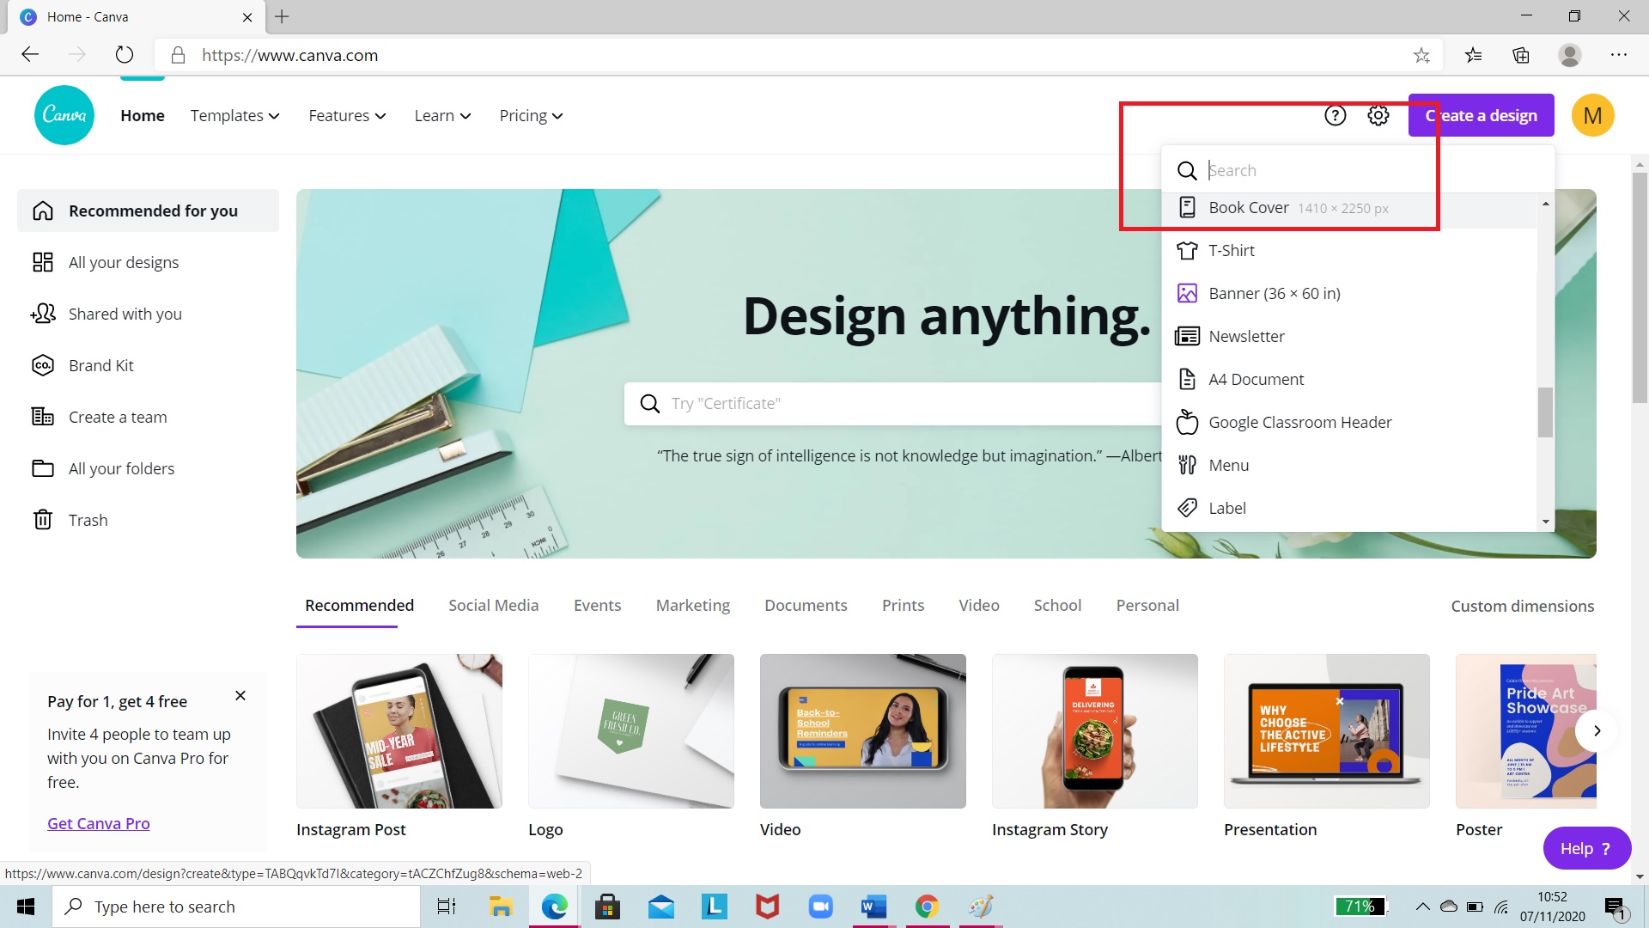Open the Get Canva Pro link
Viewport: 1649px width, 928px height.
pos(99,823)
